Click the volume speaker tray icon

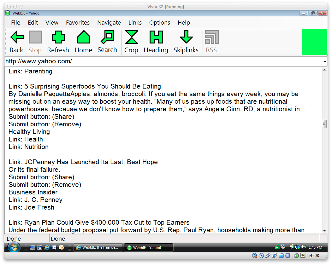click(303, 247)
